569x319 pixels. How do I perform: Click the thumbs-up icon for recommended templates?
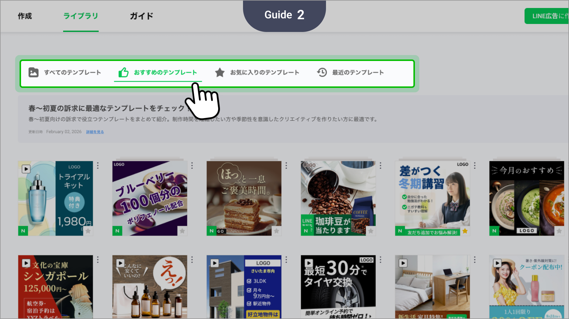coord(123,72)
